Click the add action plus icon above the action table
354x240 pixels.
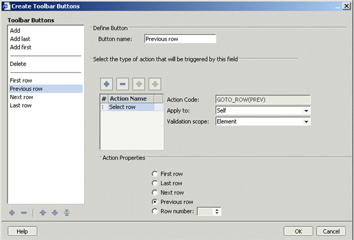106,84
